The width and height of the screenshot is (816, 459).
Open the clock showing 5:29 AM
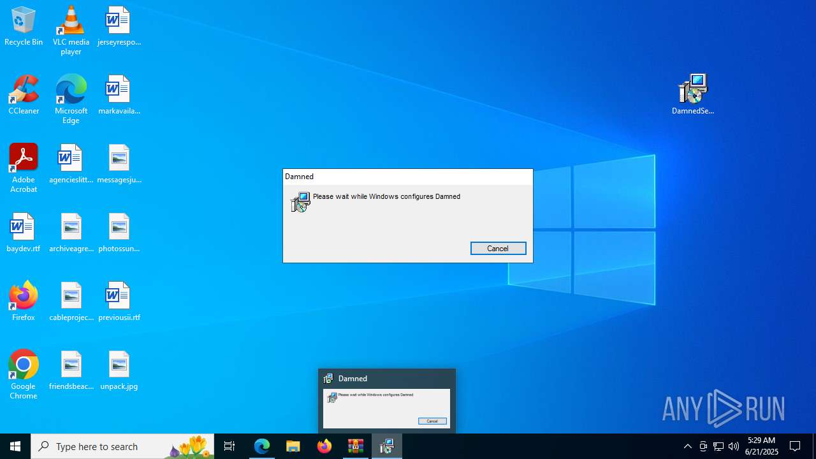[x=762, y=446]
